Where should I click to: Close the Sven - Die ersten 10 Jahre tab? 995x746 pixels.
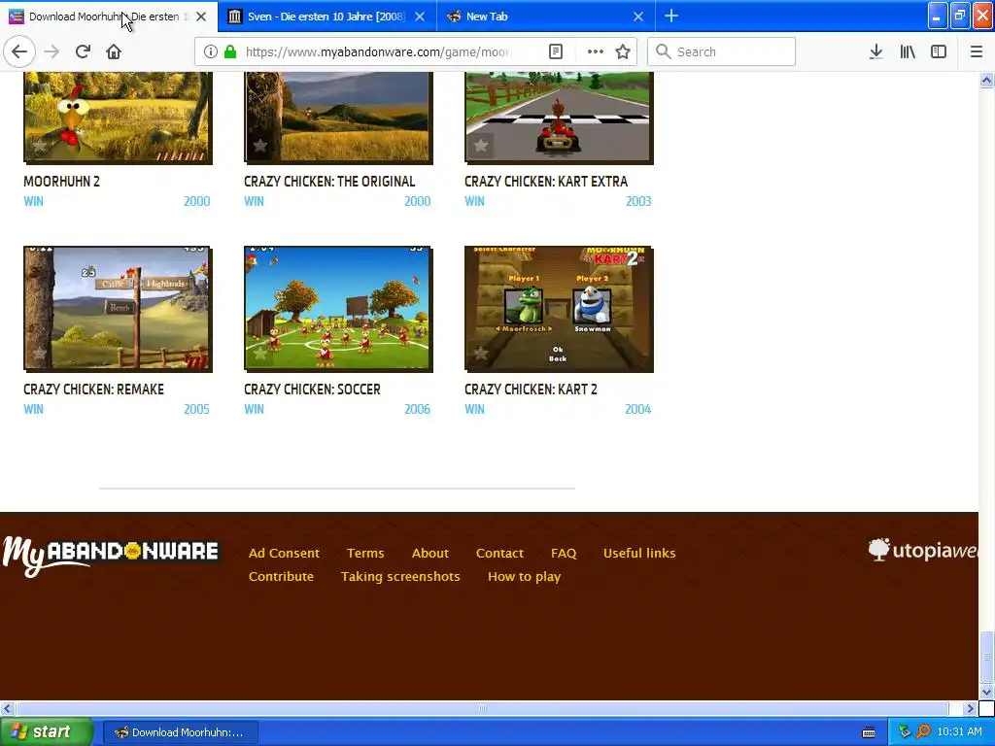coord(420,17)
